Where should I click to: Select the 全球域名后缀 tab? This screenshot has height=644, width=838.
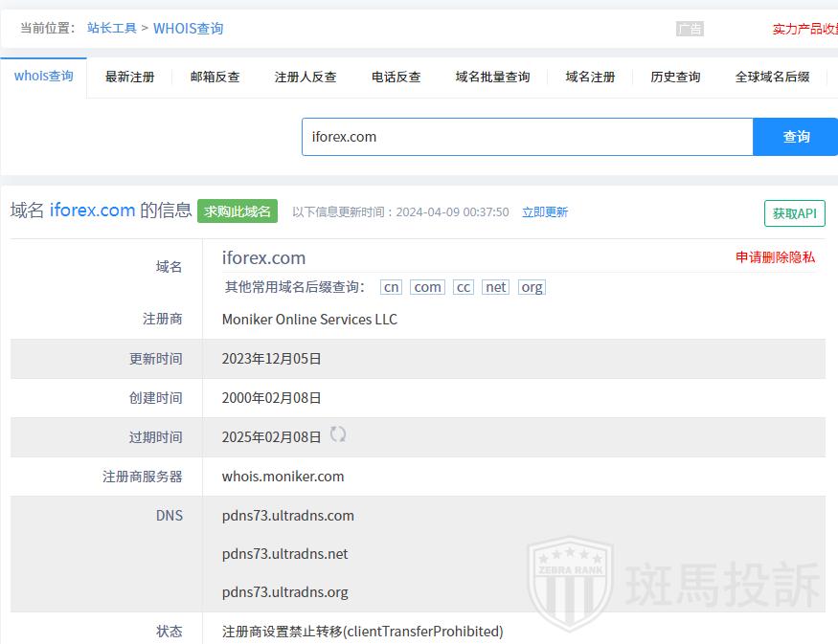(772, 78)
